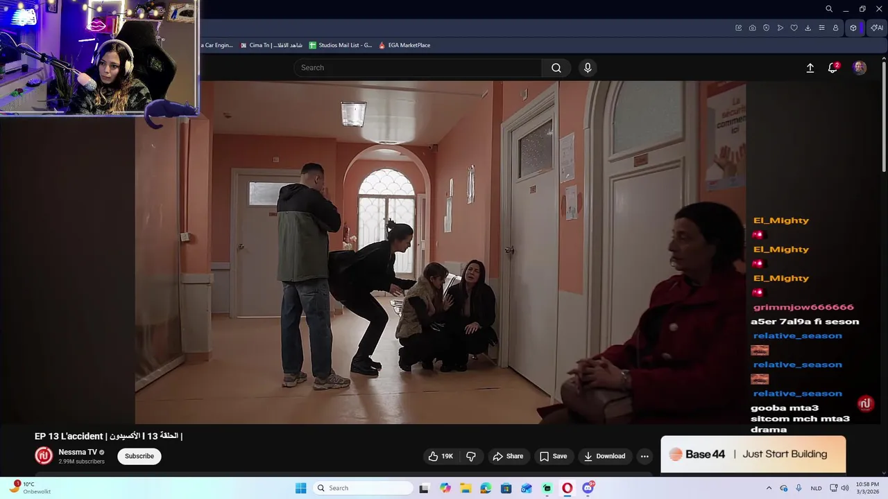Viewport: 888px width, 499px height.
Task: Open Microsoft Store from taskbar
Action: pyautogui.click(x=506, y=488)
